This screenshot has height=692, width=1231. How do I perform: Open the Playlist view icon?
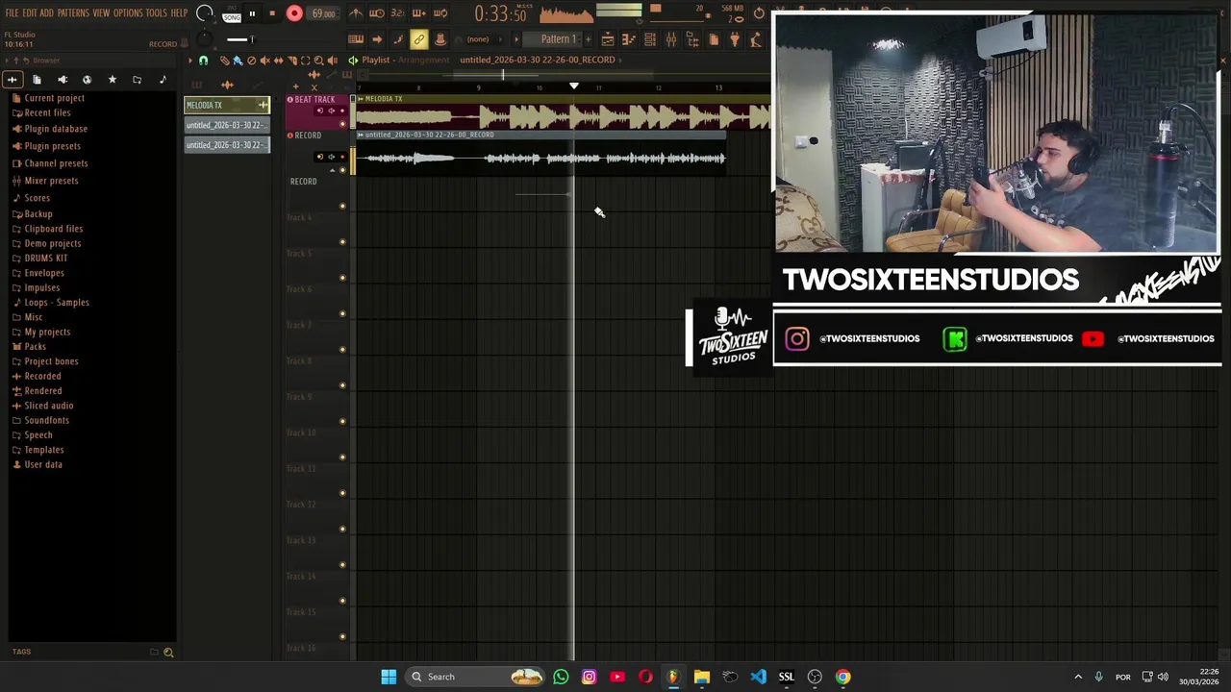608,39
